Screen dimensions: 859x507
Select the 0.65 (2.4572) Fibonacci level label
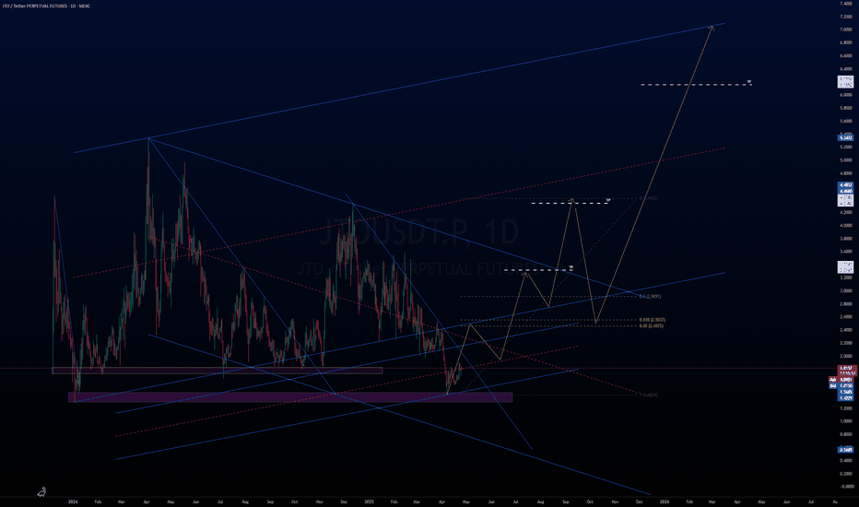coord(651,326)
